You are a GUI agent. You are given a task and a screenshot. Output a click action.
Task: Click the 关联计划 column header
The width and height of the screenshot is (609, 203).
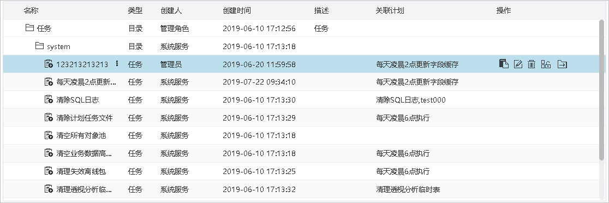390,10
